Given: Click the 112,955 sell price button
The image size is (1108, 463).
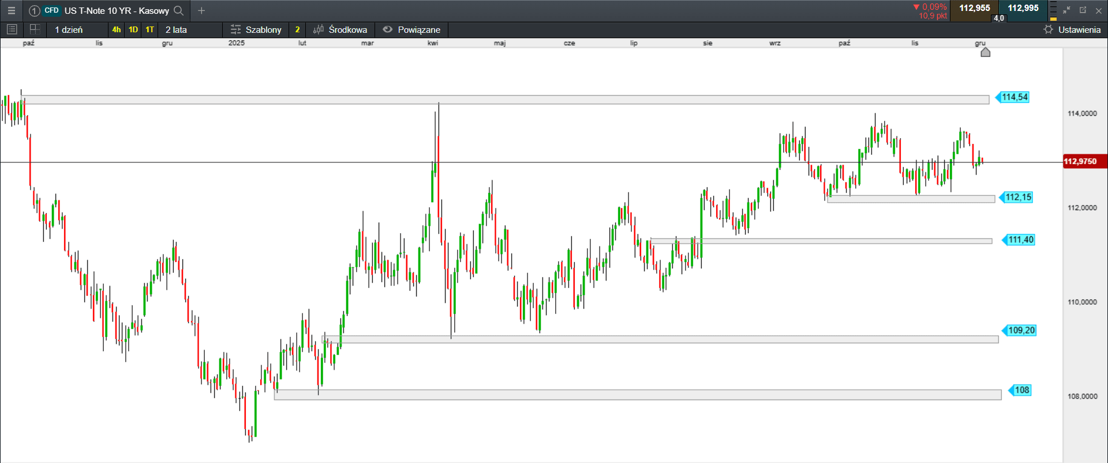Looking at the screenshot, I should [974, 8].
